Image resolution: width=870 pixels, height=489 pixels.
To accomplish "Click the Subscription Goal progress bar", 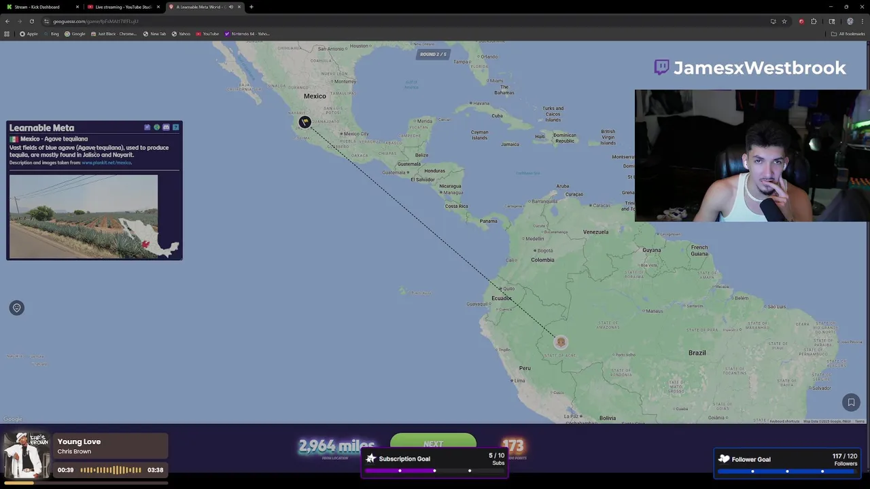I will point(434,471).
